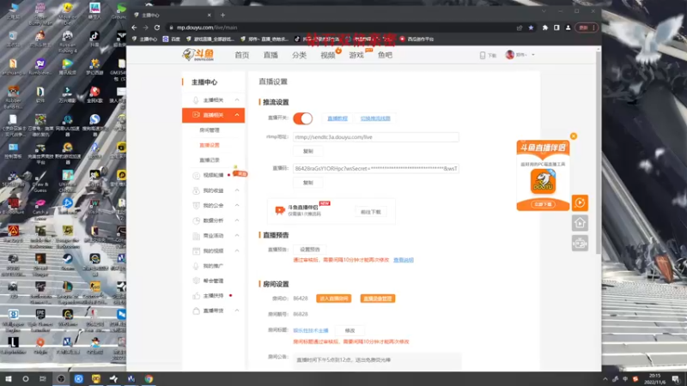
Task: Click 前往下载 button in companion card
Action: (371, 212)
